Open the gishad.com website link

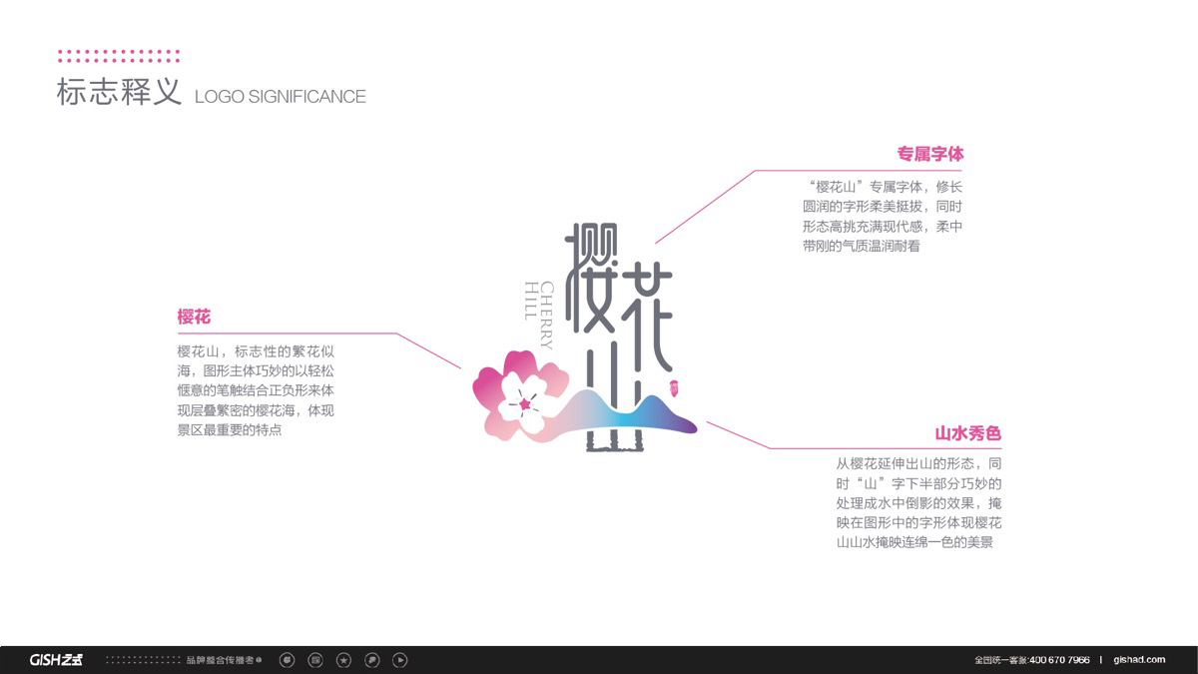[x=1139, y=660]
